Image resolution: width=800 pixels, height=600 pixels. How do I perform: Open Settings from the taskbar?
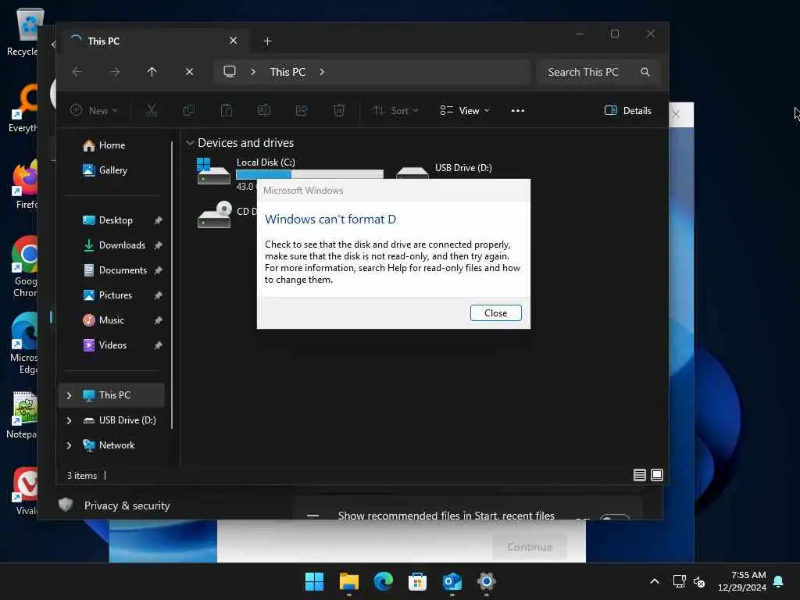pyautogui.click(x=486, y=581)
